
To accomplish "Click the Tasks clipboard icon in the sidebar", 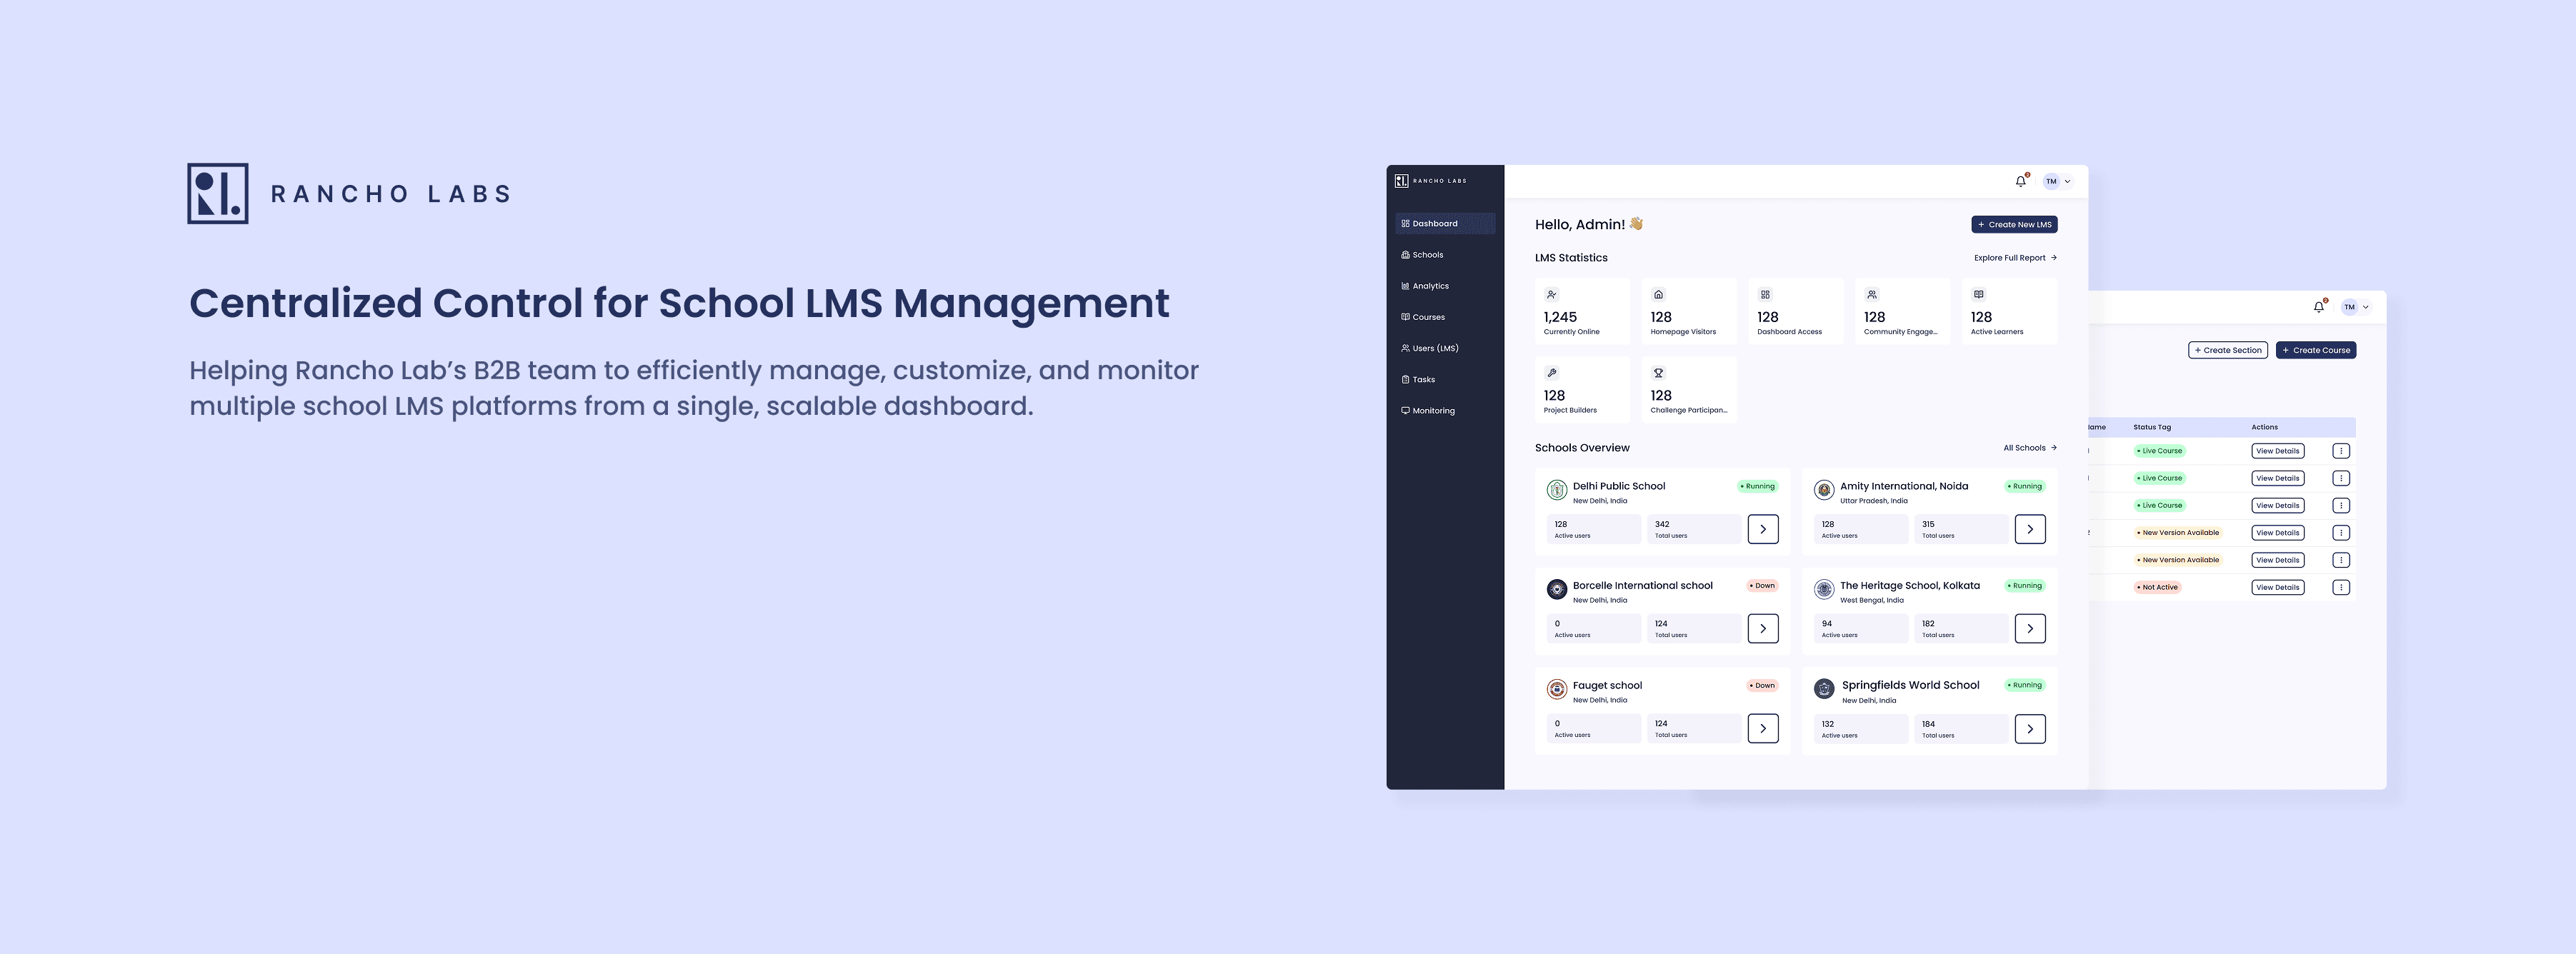I will (1405, 380).
